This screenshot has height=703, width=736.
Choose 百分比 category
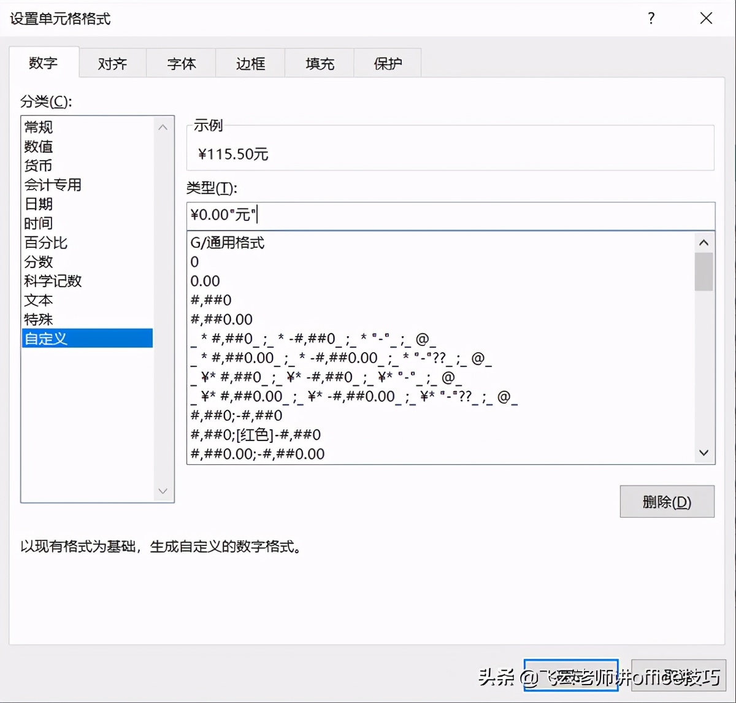coord(87,242)
